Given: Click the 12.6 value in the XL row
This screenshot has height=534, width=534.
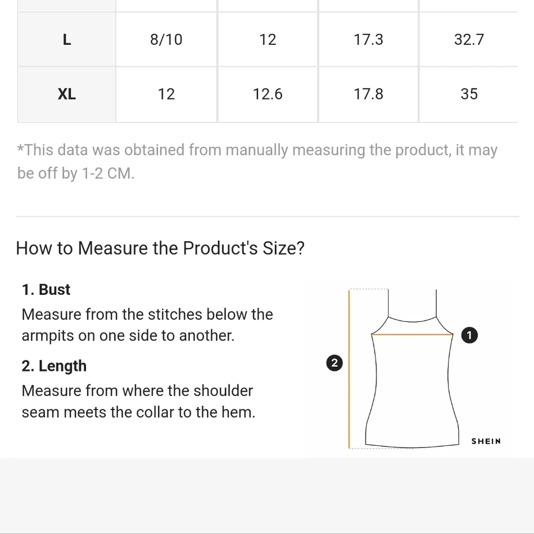Looking at the screenshot, I should click(x=267, y=94).
